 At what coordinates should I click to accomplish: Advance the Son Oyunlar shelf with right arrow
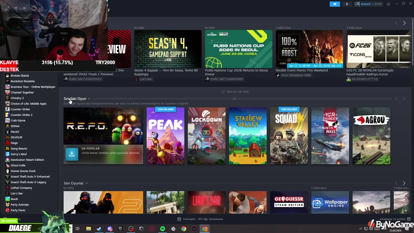click(404, 183)
